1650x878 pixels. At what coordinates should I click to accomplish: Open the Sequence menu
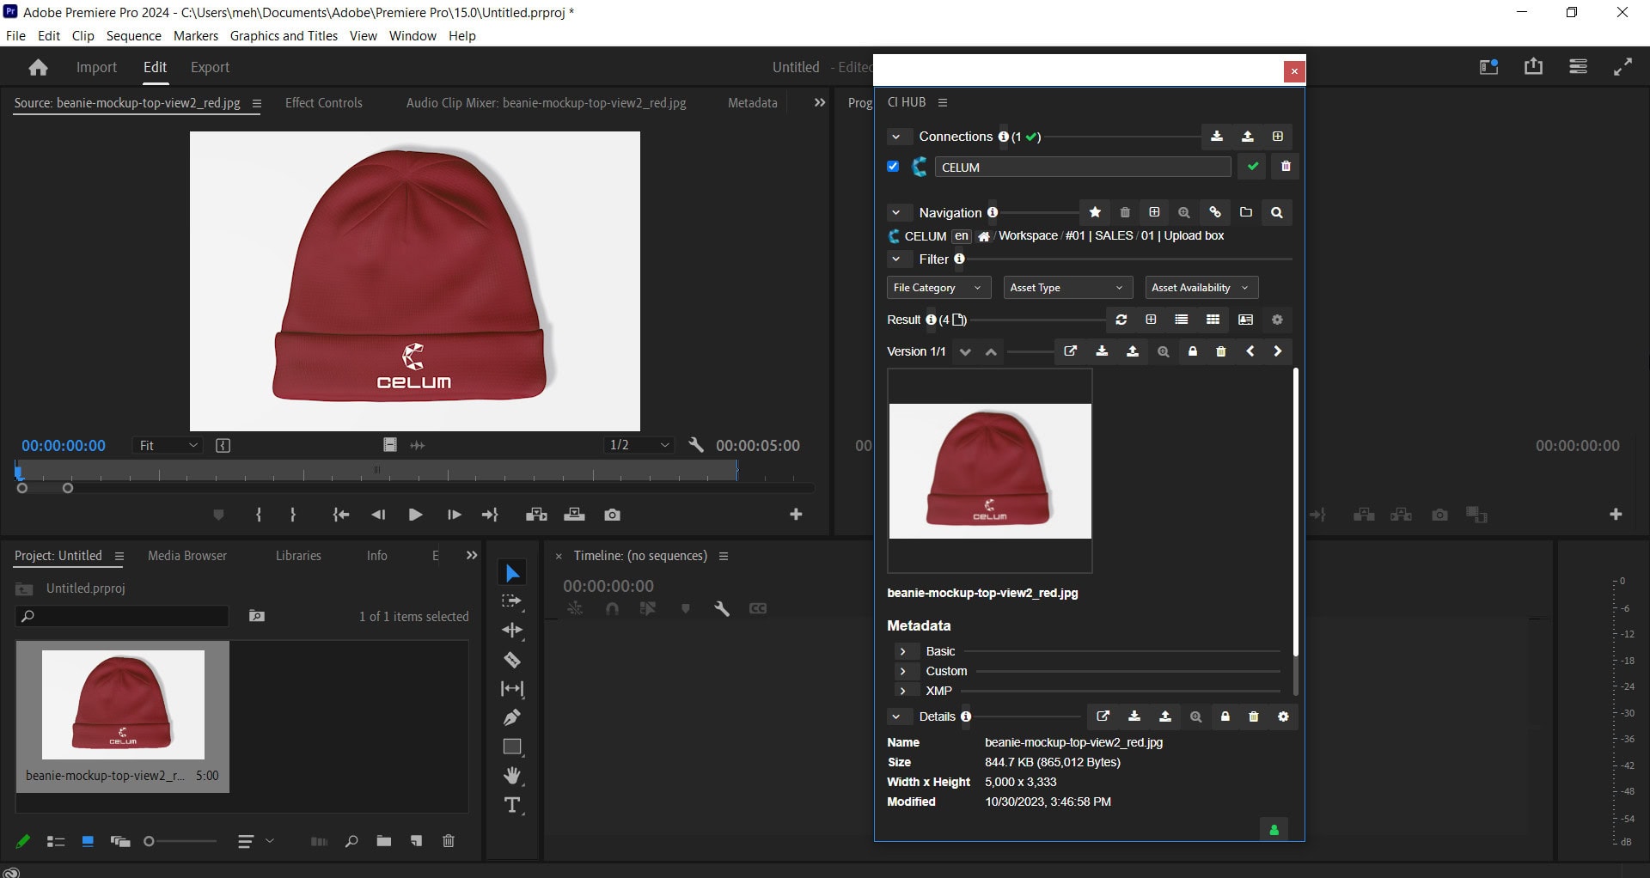[133, 36]
